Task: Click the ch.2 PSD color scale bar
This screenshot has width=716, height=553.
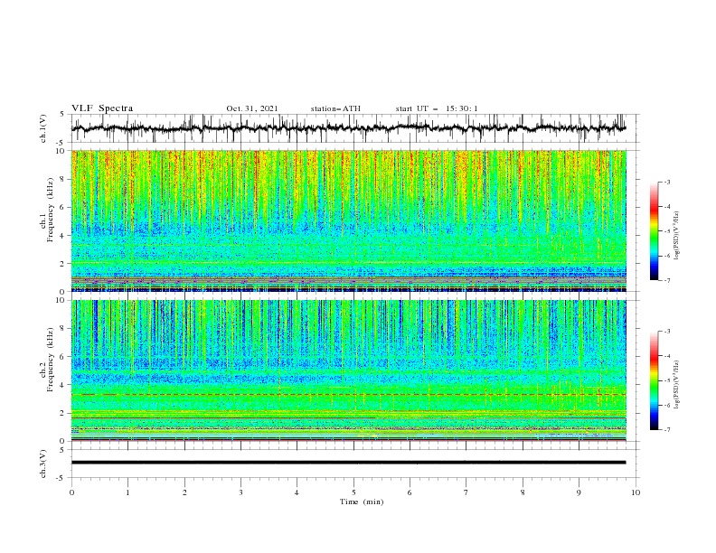Action: tap(654, 380)
